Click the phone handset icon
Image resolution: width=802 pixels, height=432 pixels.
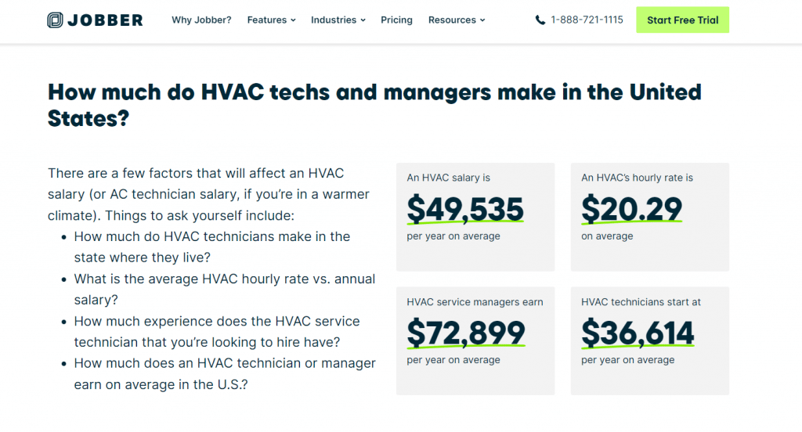point(540,20)
